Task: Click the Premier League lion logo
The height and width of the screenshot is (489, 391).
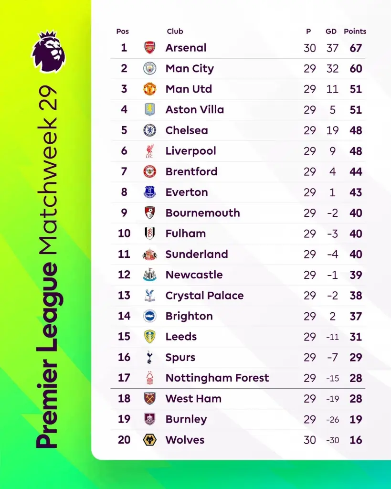Action: coord(49,53)
